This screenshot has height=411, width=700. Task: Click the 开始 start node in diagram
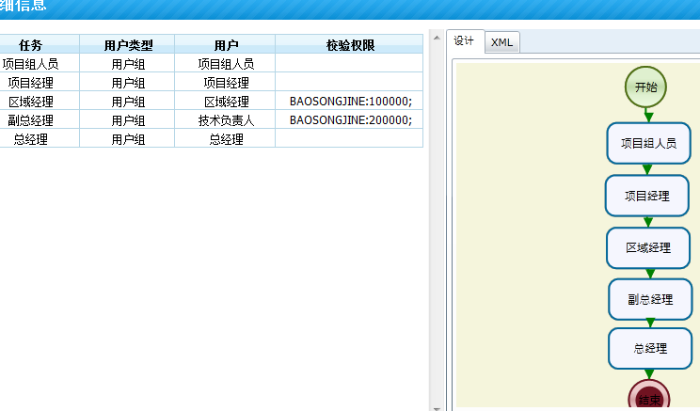(x=645, y=87)
